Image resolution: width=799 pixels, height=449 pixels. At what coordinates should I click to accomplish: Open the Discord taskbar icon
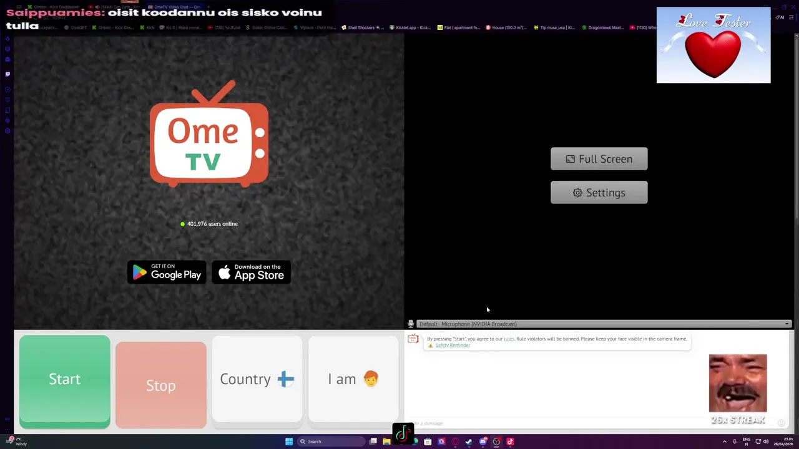(483, 442)
